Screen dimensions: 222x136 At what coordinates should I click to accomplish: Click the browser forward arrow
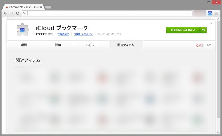click(11, 13)
